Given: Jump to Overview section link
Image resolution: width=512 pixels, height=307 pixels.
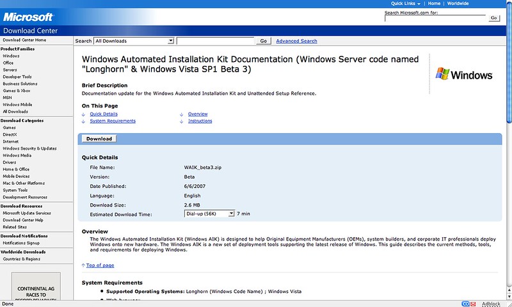Looking at the screenshot, I should (x=198, y=114).
